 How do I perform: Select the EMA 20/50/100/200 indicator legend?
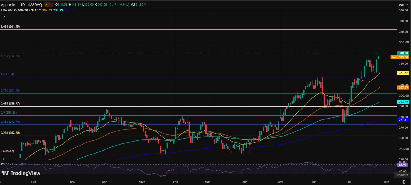point(15,10)
